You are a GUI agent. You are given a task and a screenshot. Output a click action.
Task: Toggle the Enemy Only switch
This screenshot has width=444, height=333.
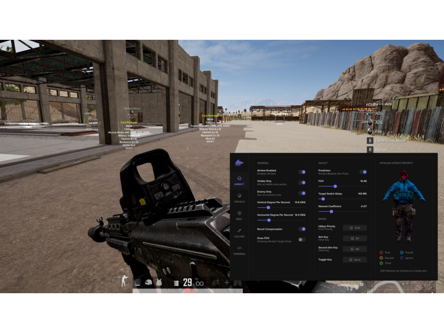(302, 193)
